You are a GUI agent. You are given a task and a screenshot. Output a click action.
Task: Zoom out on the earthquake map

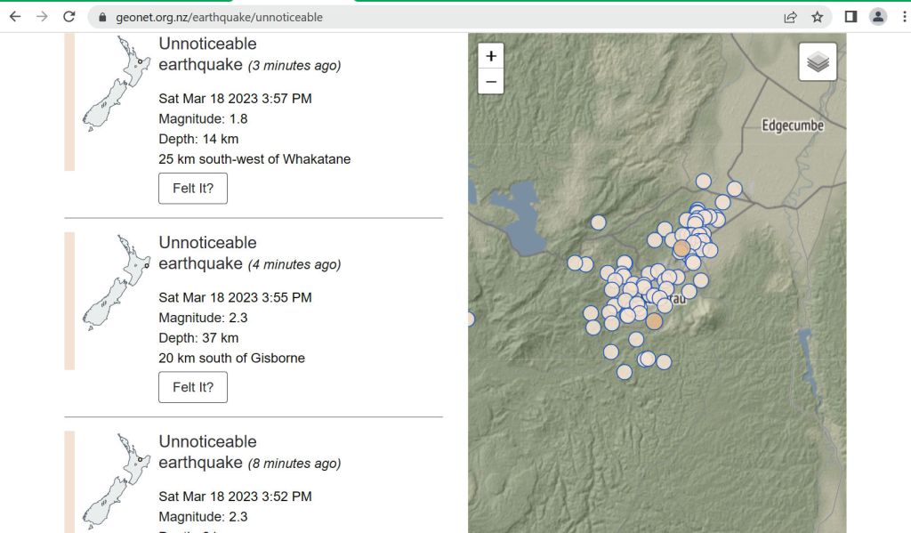click(x=490, y=81)
